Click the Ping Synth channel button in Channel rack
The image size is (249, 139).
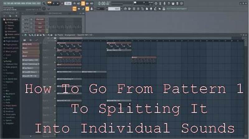point(40,19)
